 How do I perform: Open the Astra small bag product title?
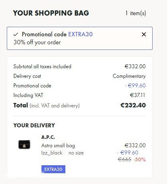point(58,146)
